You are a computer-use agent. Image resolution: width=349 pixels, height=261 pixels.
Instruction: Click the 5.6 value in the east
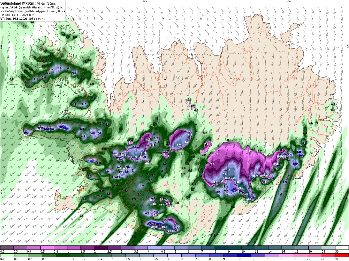(x=305, y=144)
